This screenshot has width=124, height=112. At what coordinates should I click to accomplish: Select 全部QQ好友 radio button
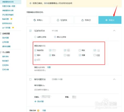(35, 37)
